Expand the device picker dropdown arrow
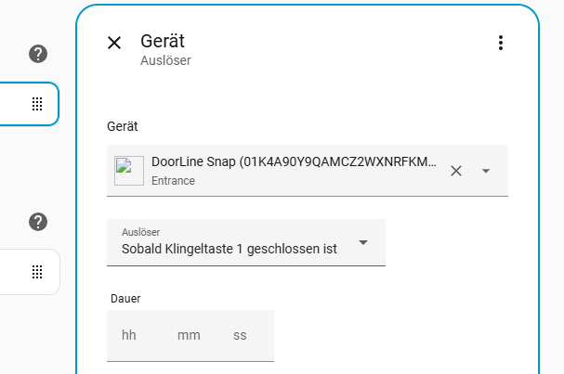Viewport: 564px width, 374px height. click(x=485, y=171)
